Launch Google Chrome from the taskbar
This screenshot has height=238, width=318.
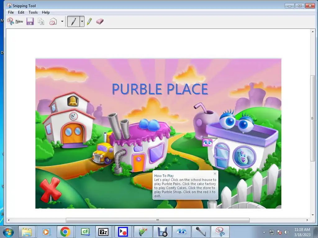[x=65, y=232]
